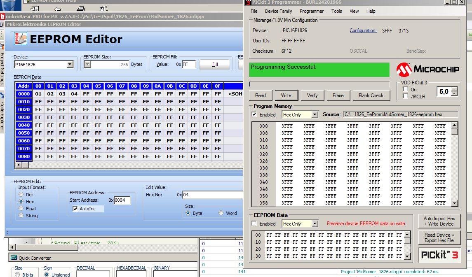Image resolution: width=472 pixels, height=277 pixels.
Task: Click the EEPROM Fill value field
Action: pos(189,64)
